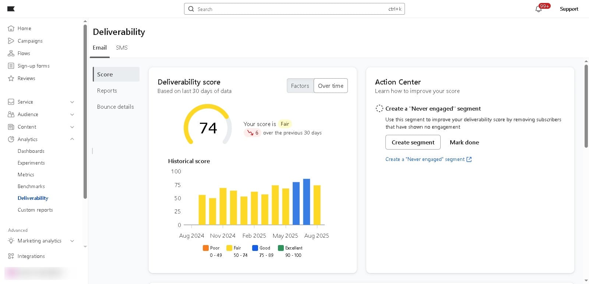Click the Home icon in sidebar
Screen dimensions: 589x284
11,28
